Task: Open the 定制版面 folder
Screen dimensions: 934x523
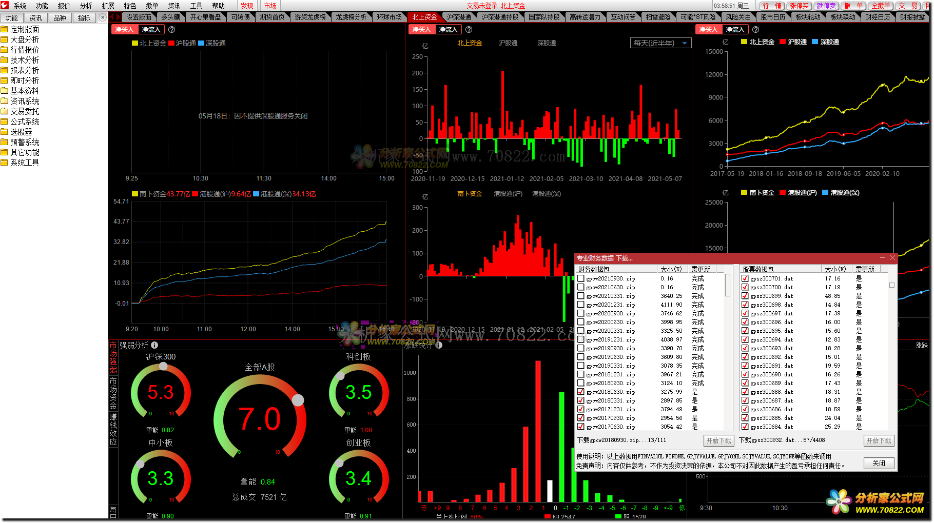Action: point(20,29)
